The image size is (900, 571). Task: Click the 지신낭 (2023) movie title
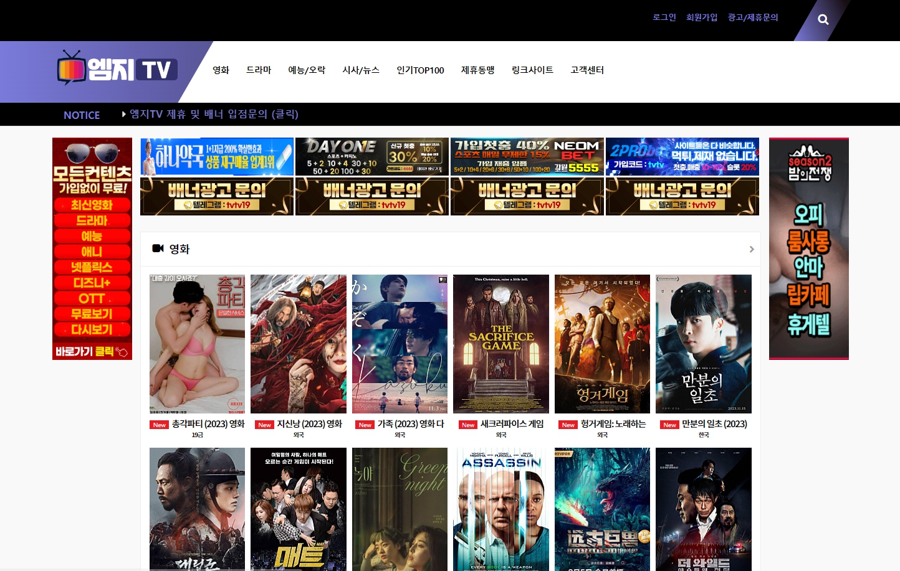309,424
